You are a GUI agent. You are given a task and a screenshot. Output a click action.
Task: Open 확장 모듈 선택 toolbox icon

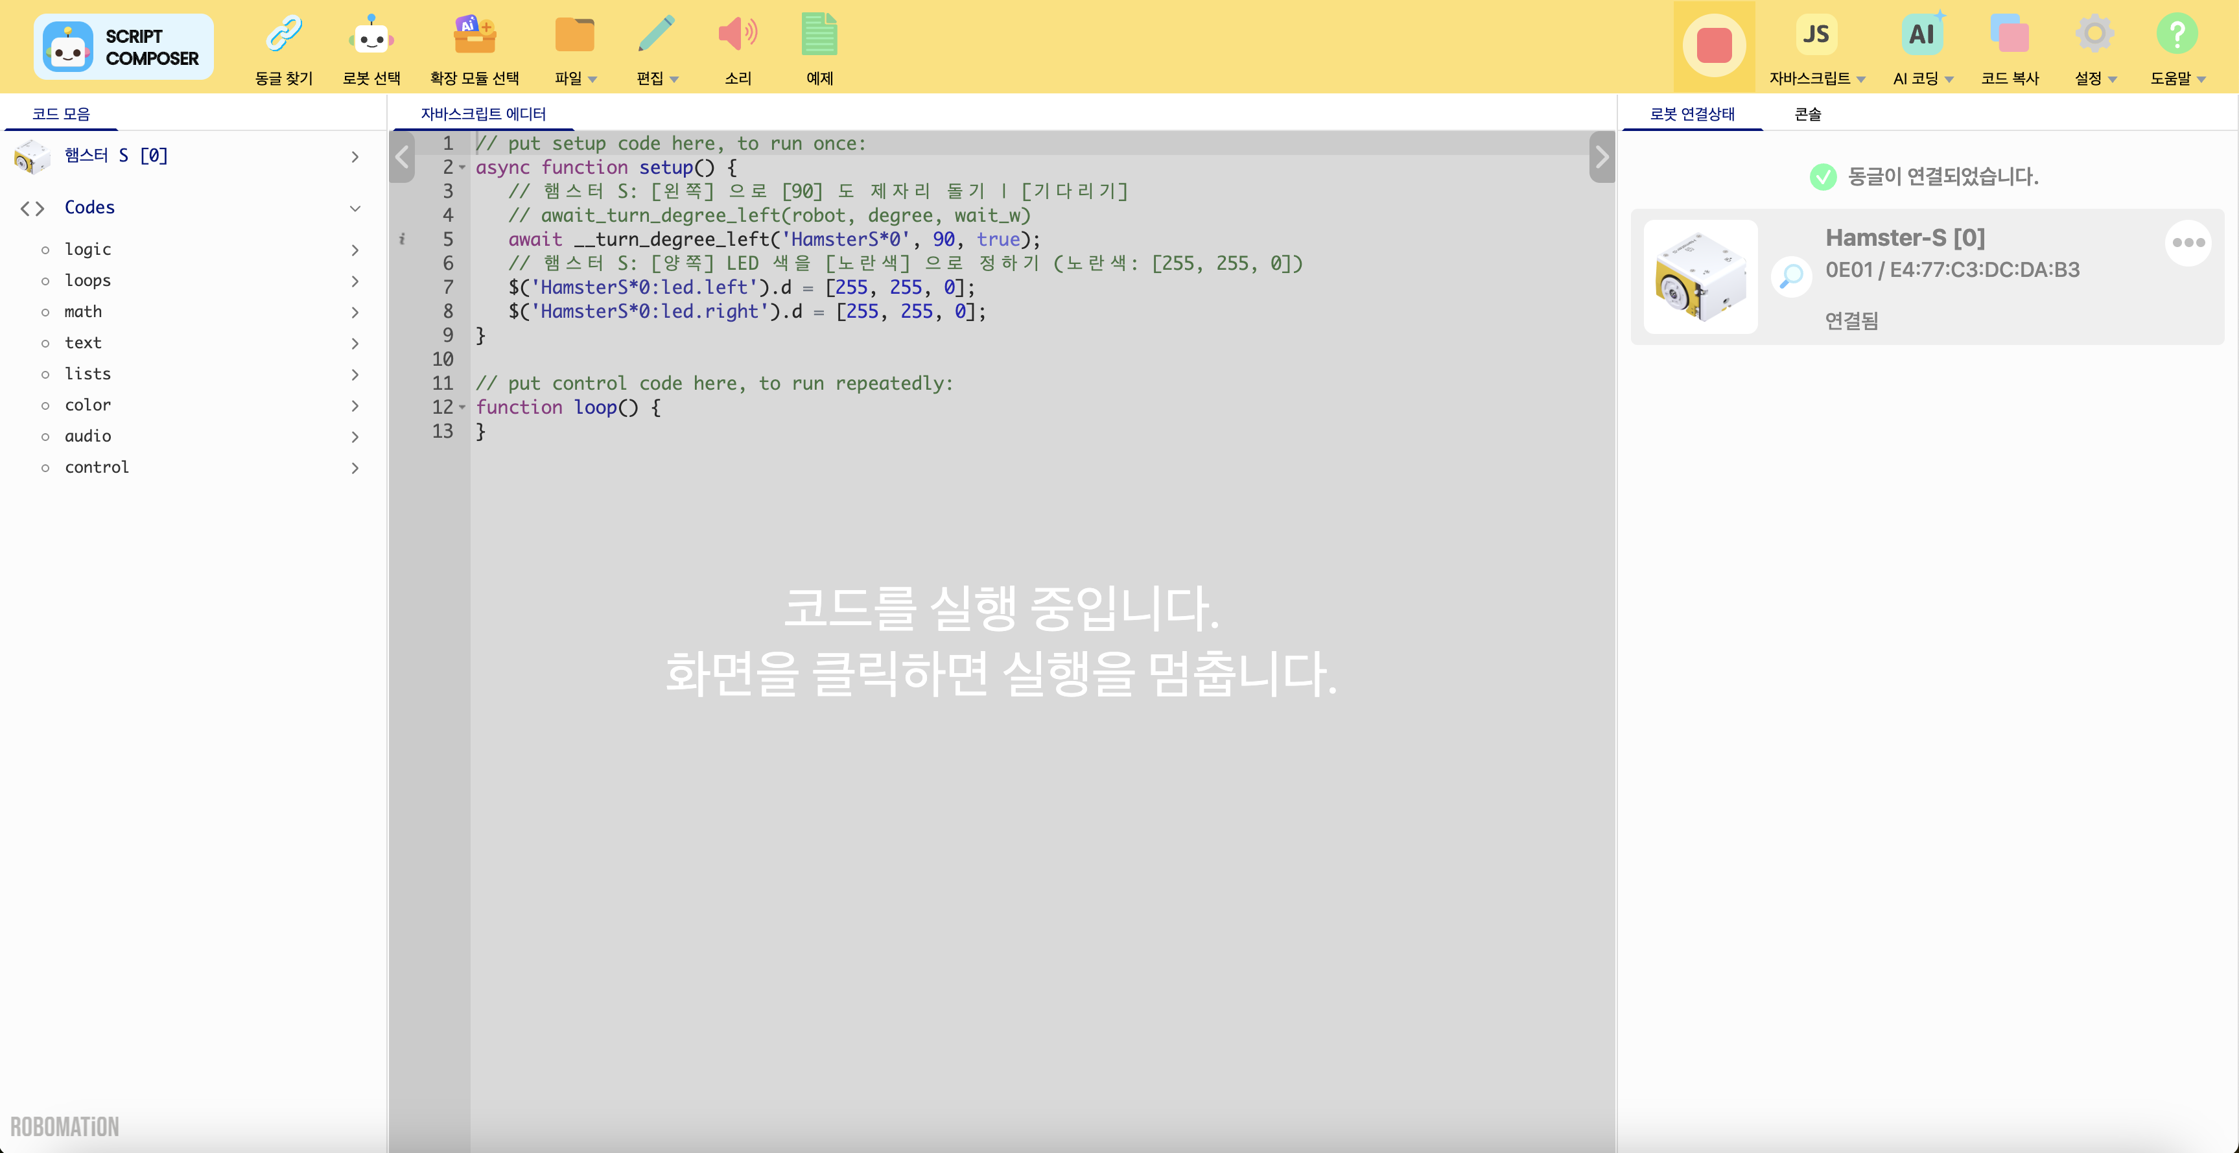coord(475,35)
